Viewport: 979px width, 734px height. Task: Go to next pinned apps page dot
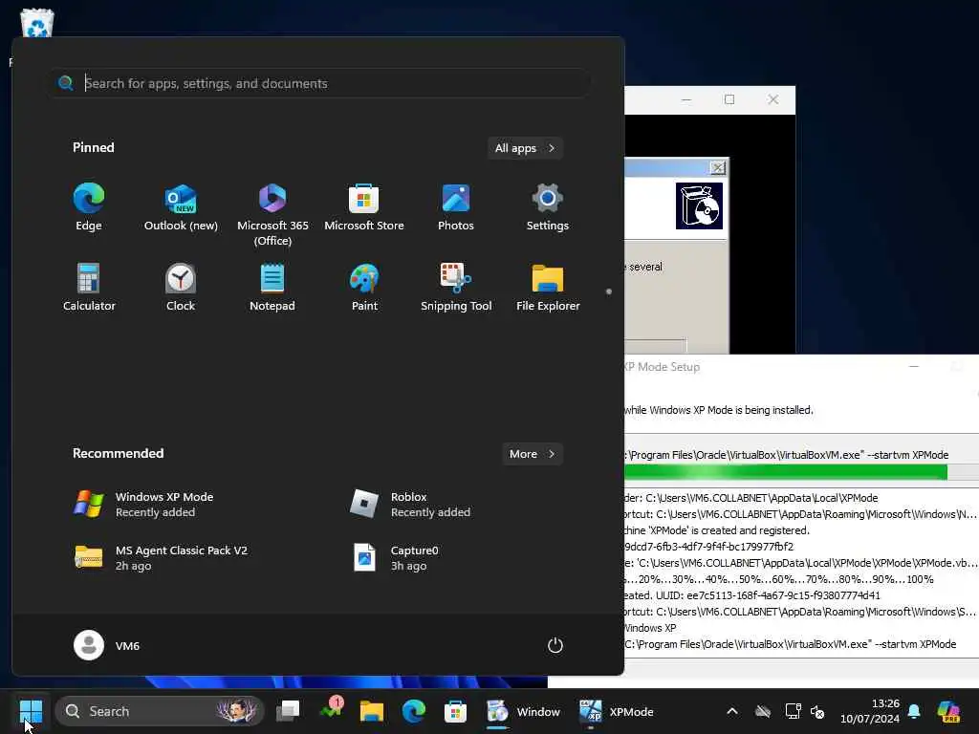click(609, 291)
